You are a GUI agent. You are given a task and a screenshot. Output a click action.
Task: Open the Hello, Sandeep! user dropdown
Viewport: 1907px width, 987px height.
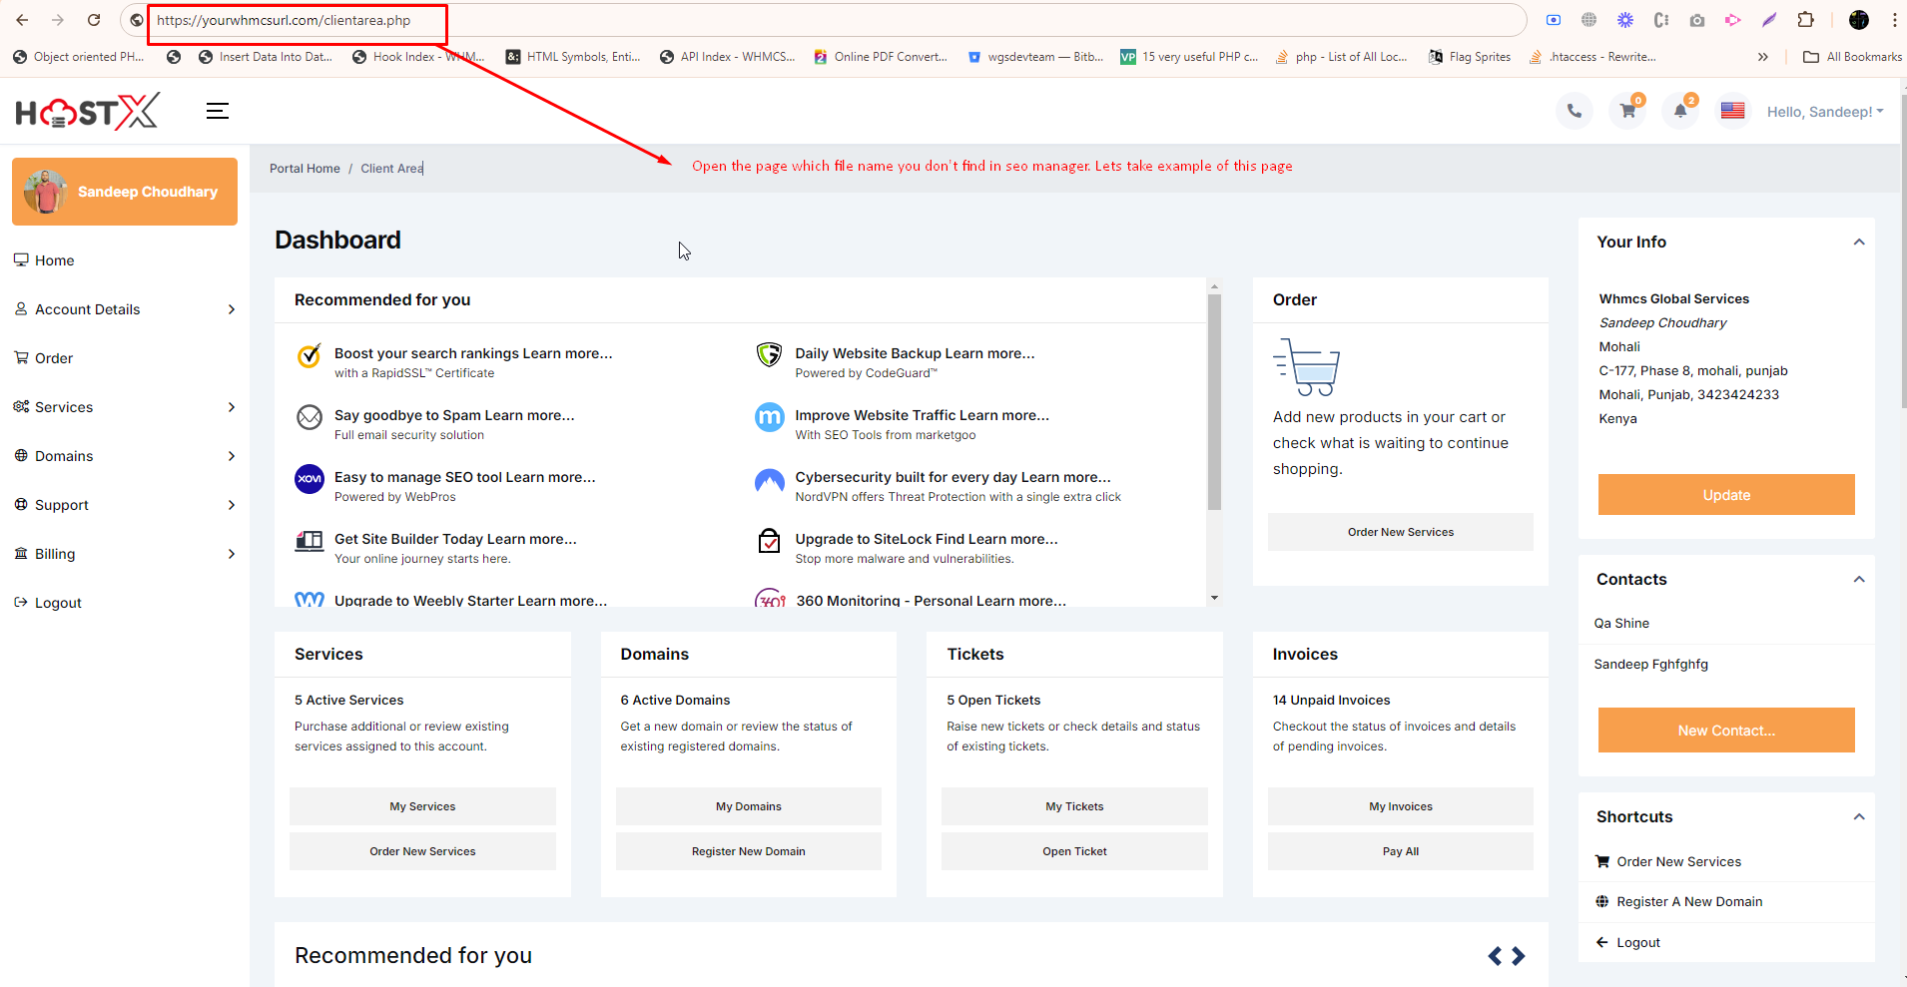[x=1824, y=112]
